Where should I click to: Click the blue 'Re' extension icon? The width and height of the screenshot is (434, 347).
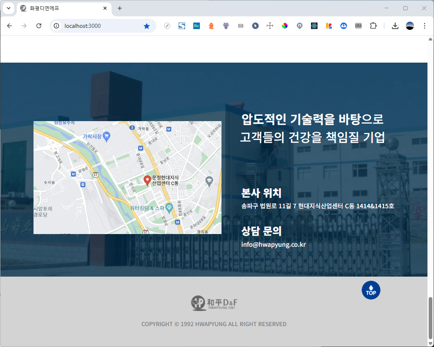pos(197,26)
